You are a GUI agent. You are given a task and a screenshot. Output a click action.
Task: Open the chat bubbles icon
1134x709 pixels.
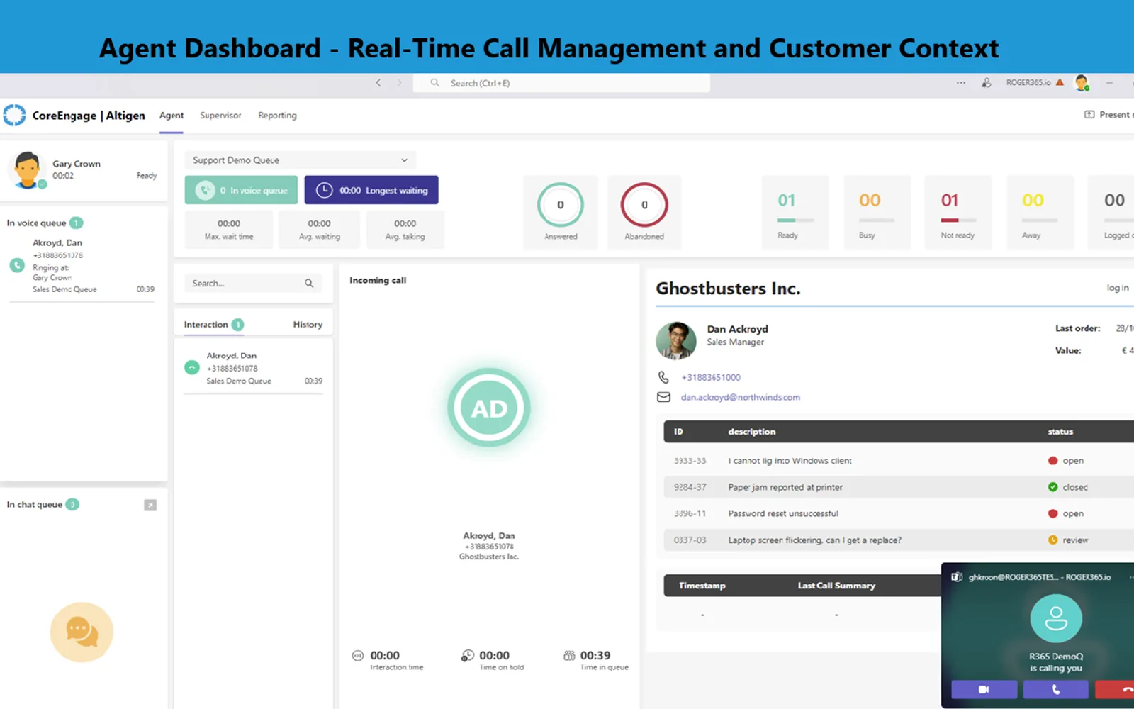[82, 632]
